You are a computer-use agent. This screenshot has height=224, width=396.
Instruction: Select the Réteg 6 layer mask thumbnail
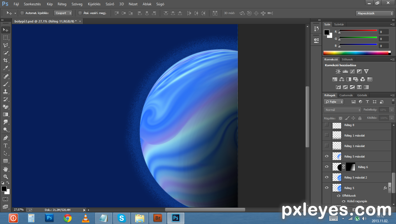[351, 167]
